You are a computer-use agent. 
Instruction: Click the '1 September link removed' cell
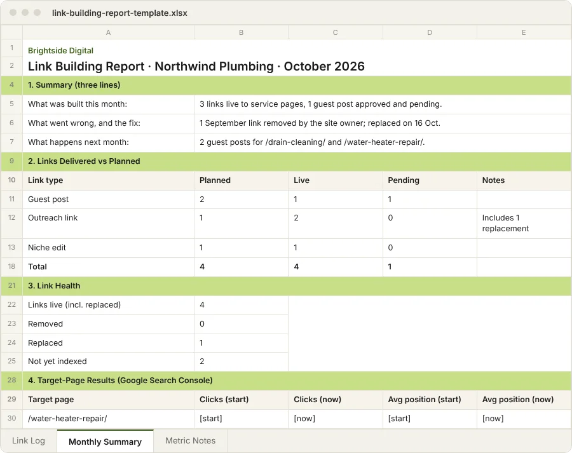(383, 123)
